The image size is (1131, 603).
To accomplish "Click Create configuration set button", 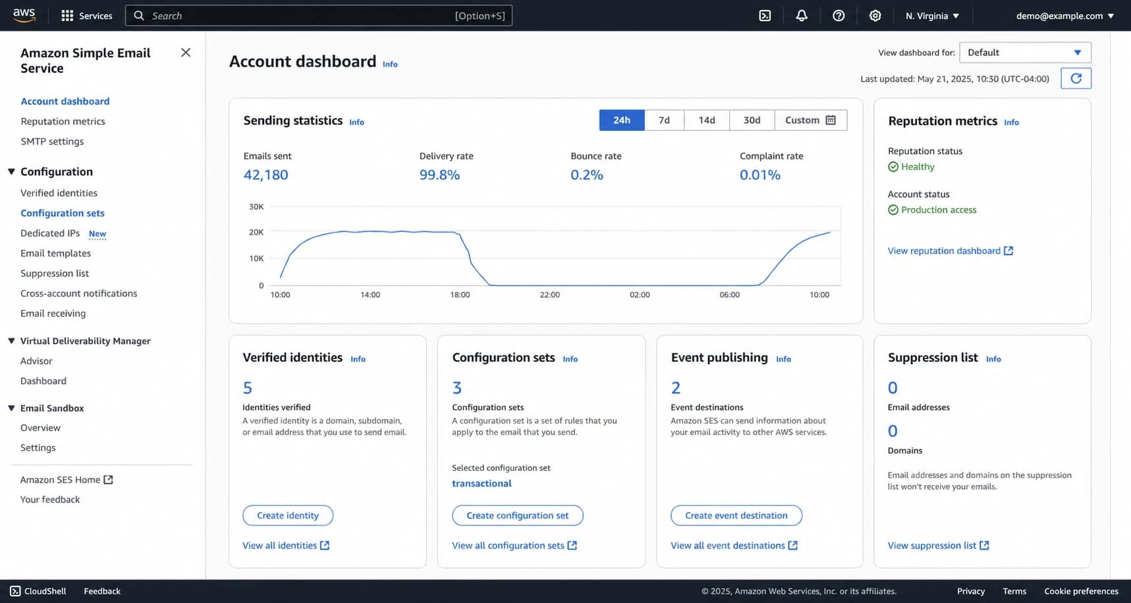I will click(518, 515).
